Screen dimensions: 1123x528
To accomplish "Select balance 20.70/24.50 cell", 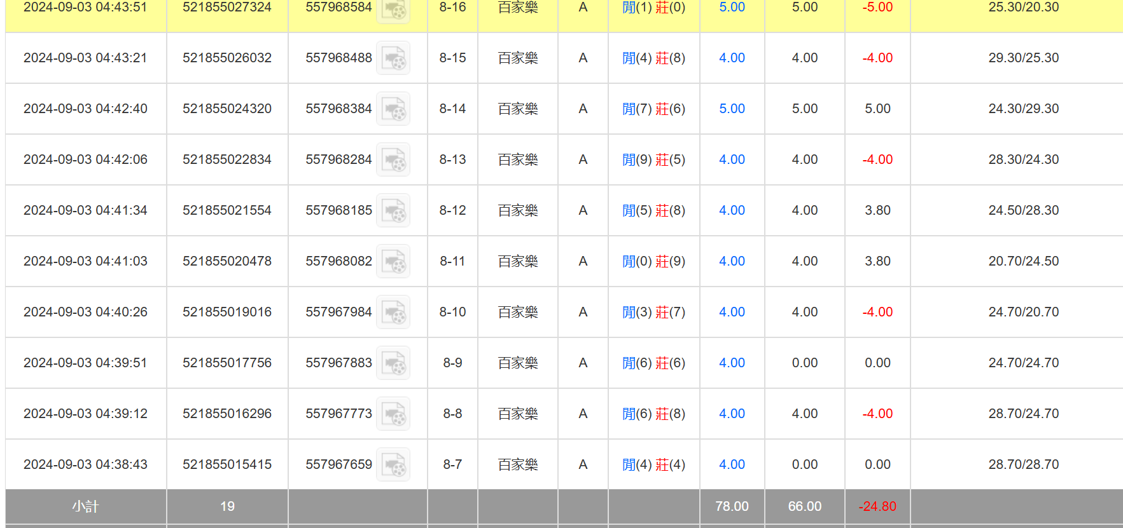I will click(x=1023, y=261).
